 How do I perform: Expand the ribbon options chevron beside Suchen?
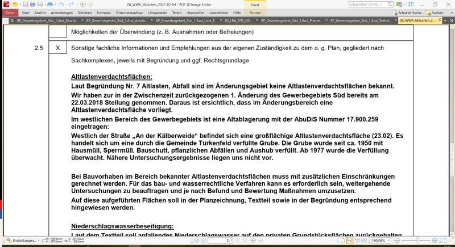point(452,12)
